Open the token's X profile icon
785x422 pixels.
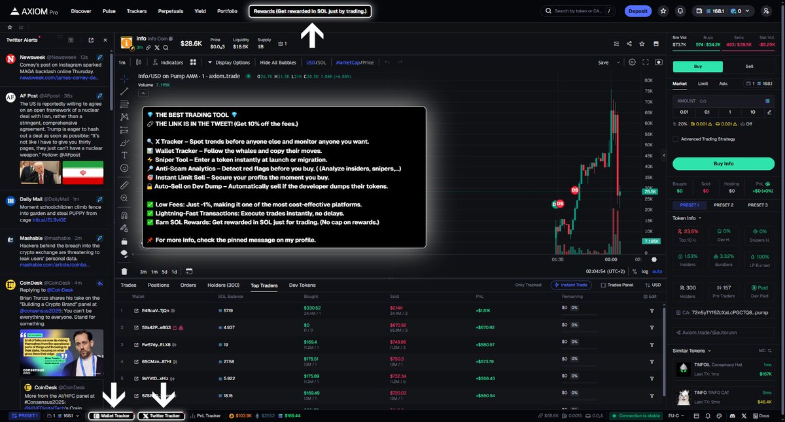(x=158, y=48)
